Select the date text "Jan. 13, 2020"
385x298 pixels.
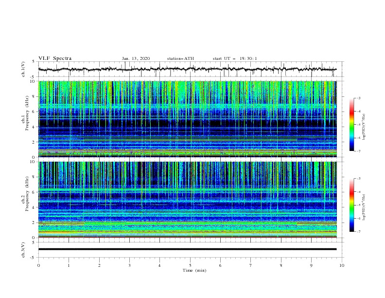(136, 58)
